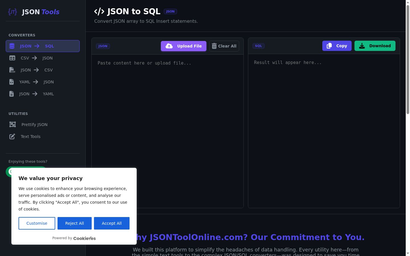Open the JSON to CSV converter
The height and width of the screenshot is (256, 410).
(43, 70)
